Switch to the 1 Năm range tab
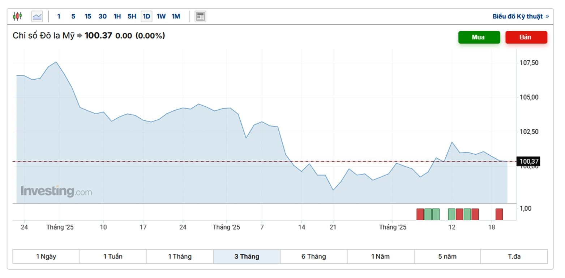The image size is (565, 278). 380,256
